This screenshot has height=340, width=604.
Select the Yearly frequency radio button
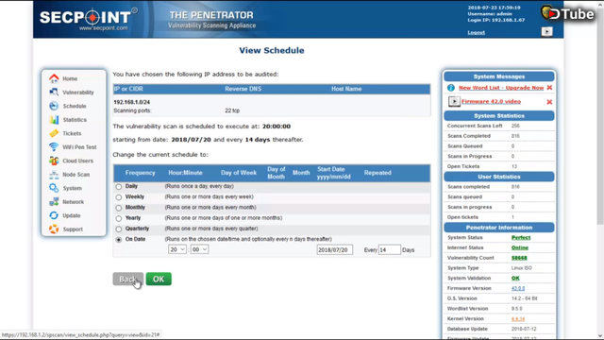point(119,218)
